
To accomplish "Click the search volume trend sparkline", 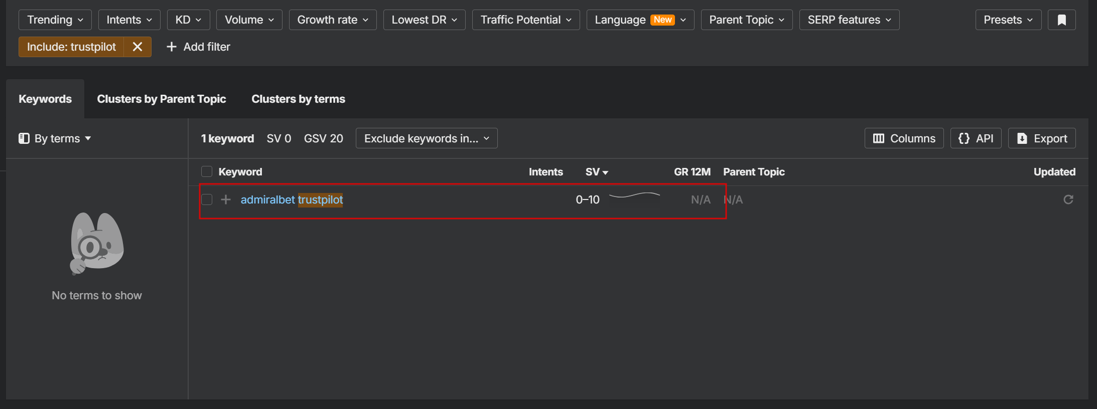I will [x=634, y=195].
